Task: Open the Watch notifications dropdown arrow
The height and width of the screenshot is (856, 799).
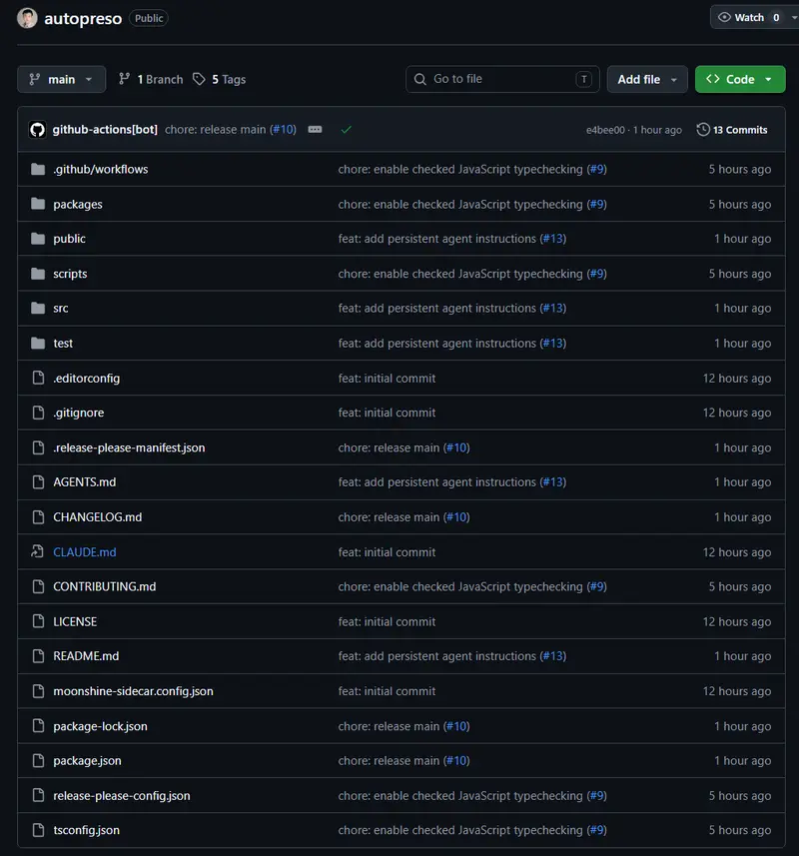Action: point(794,17)
